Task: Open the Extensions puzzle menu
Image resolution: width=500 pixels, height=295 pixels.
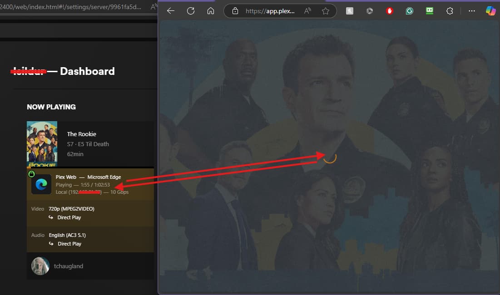Action: tap(450, 11)
